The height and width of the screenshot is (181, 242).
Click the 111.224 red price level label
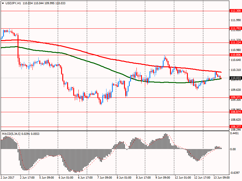click(x=236, y=43)
